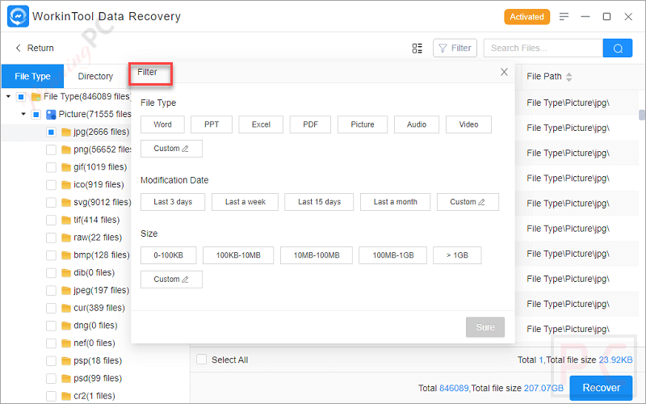This screenshot has height=404, width=646.
Task: Click the psd folder icon
Action: point(66,378)
